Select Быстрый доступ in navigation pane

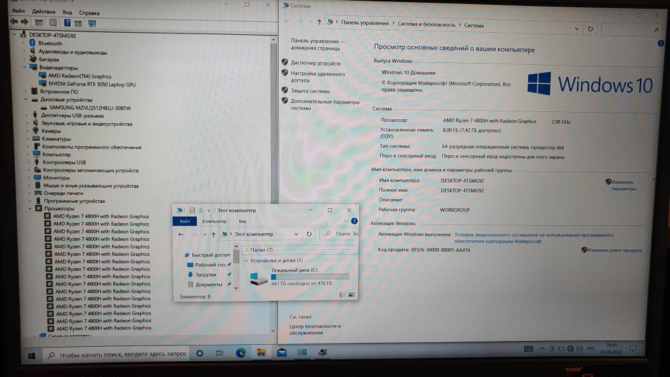[x=207, y=255]
